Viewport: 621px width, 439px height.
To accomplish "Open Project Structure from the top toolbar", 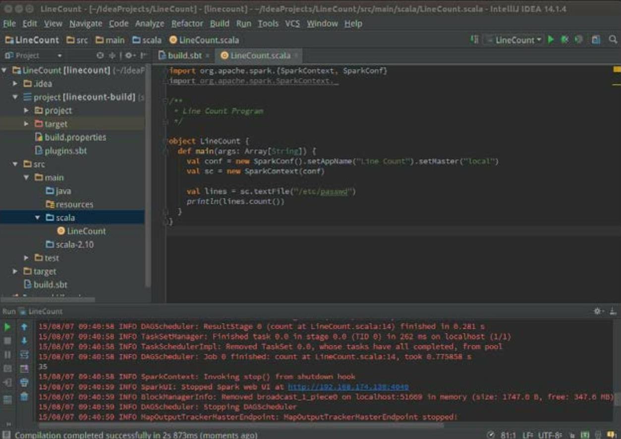I will 596,40.
